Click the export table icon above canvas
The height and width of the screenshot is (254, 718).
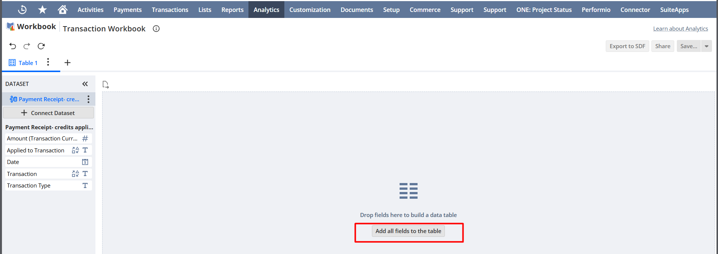click(x=106, y=85)
